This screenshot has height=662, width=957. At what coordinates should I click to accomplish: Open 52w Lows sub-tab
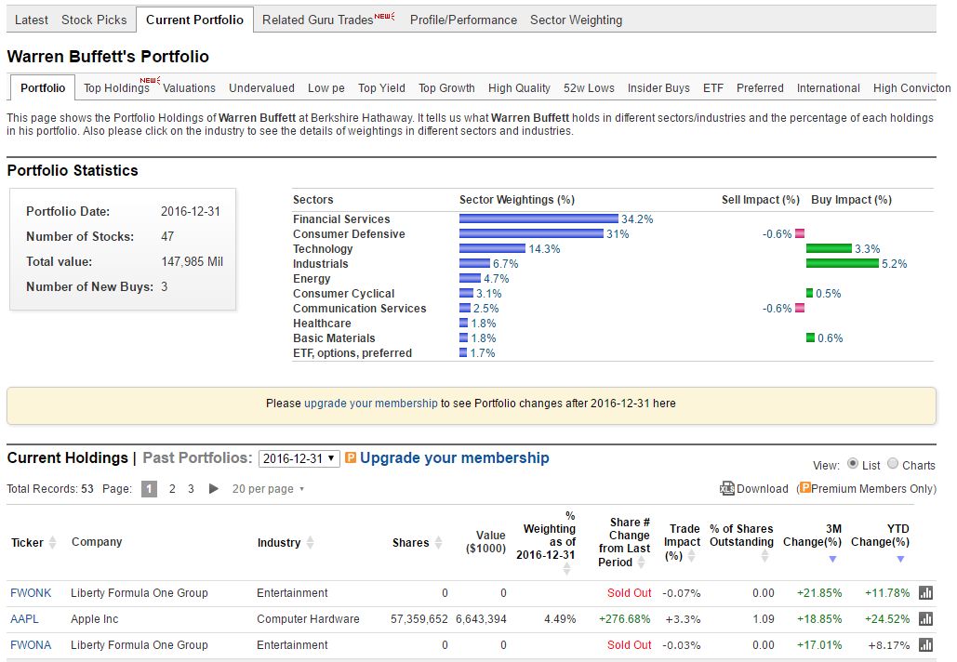(589, 87)
